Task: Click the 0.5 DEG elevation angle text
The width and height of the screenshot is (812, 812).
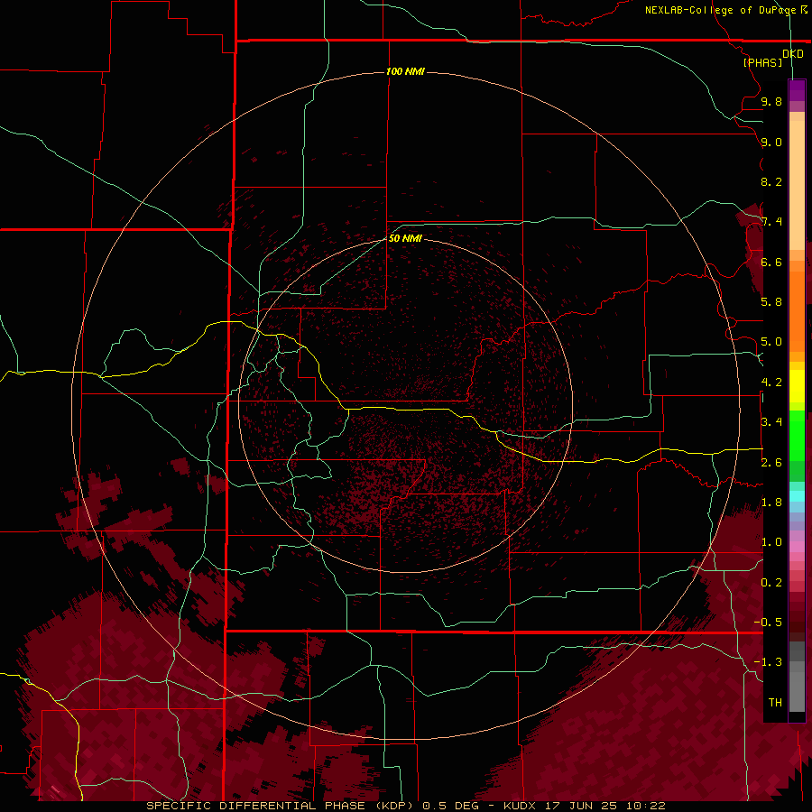Action: click(x=451, y=806)
